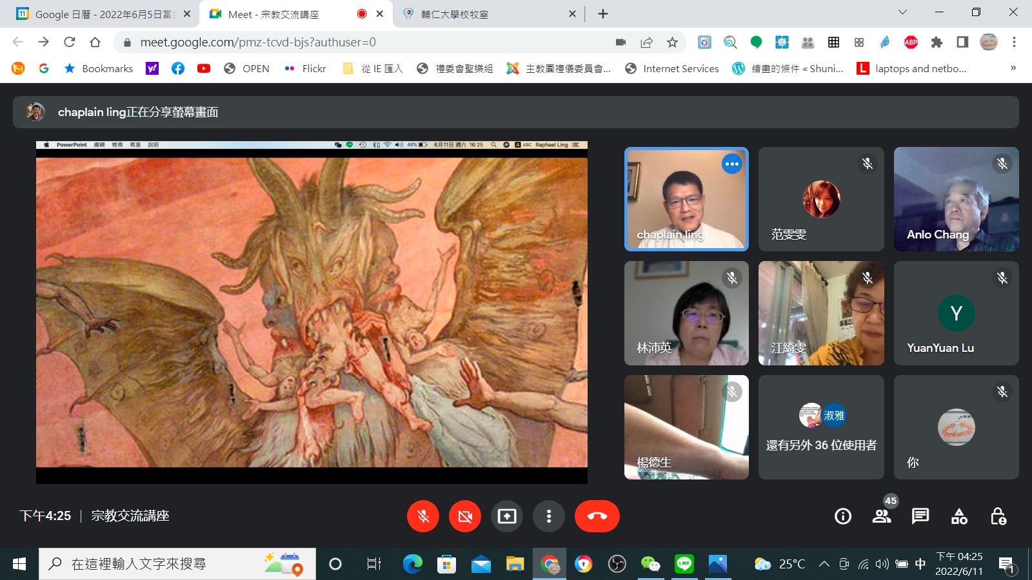
Task: Show hidden system tray icons
Action: (x=824, y=564)
